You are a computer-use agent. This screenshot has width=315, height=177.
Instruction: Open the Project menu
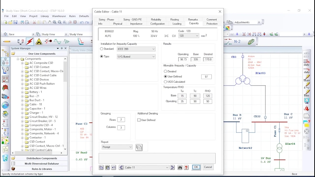[x=33, y=16]
